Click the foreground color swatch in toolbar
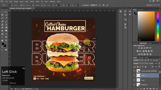The width and height of the screenshot is (161, 90). (3, 44)
